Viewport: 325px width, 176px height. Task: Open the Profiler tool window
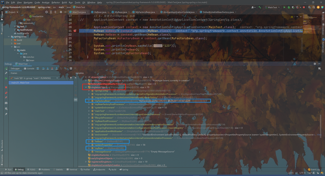(85, 169)
